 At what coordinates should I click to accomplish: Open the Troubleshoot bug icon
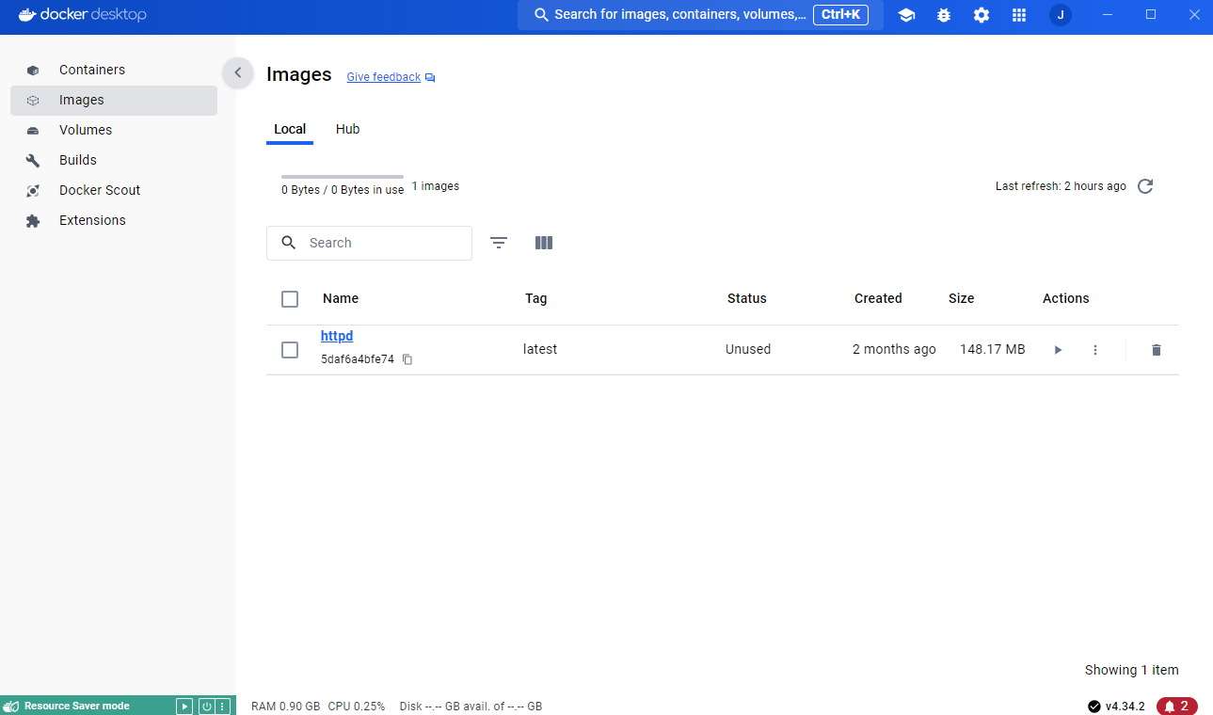(x=944, y=15)
